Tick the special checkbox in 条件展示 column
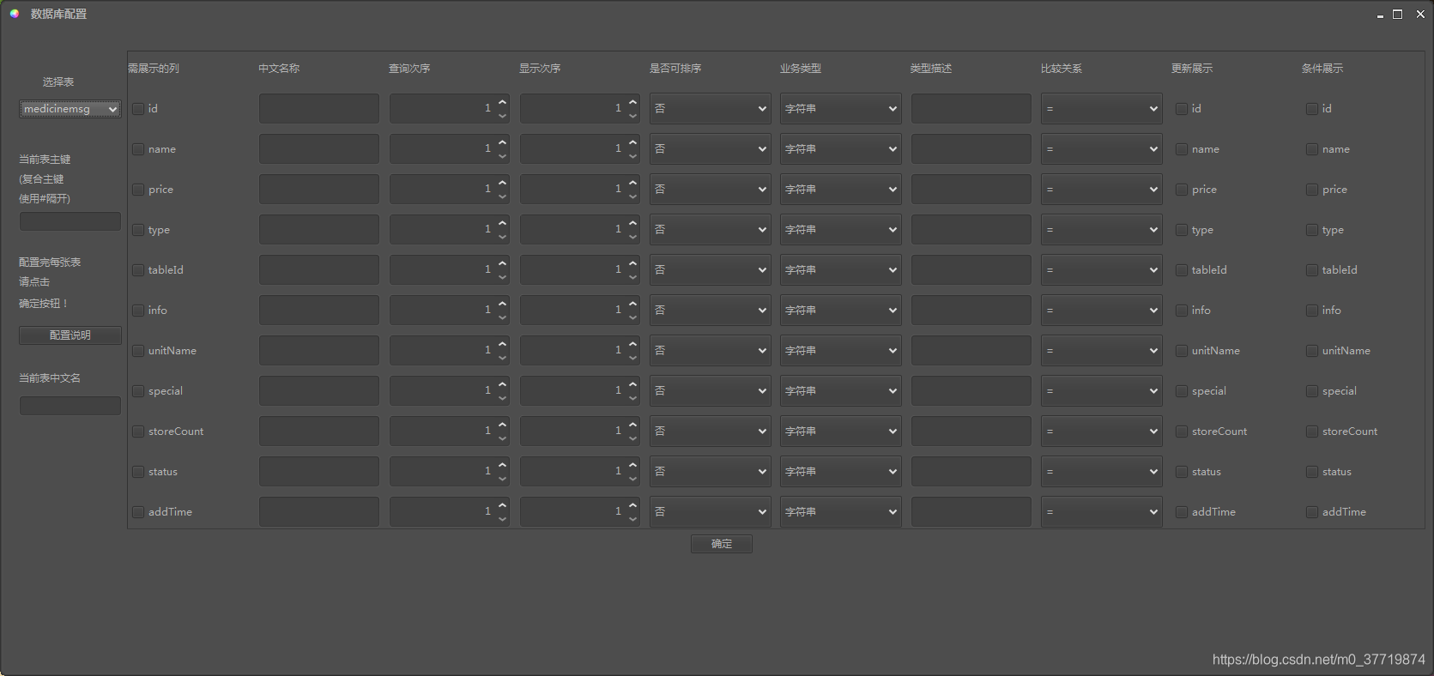1434x676 pixels. [1312, 391]
